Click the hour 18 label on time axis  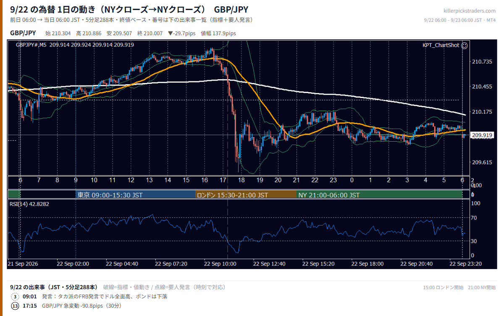pos(241,180)
